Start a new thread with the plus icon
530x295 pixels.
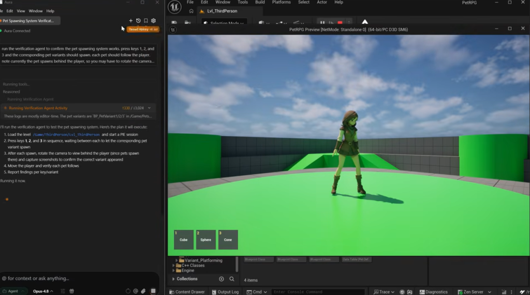tap(131, 21)
